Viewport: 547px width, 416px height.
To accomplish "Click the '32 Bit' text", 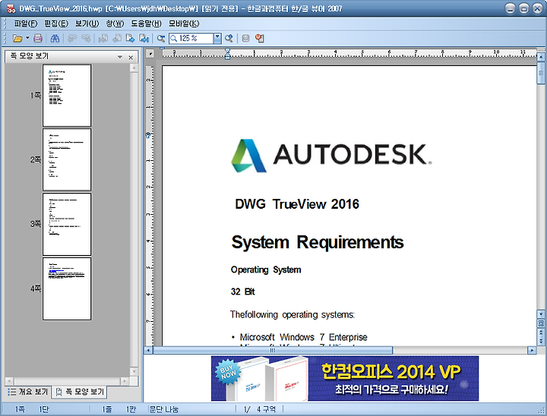I will [x=243, y=292].
